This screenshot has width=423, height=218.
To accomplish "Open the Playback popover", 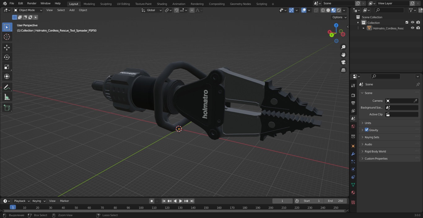I will [x=22, y=201].
